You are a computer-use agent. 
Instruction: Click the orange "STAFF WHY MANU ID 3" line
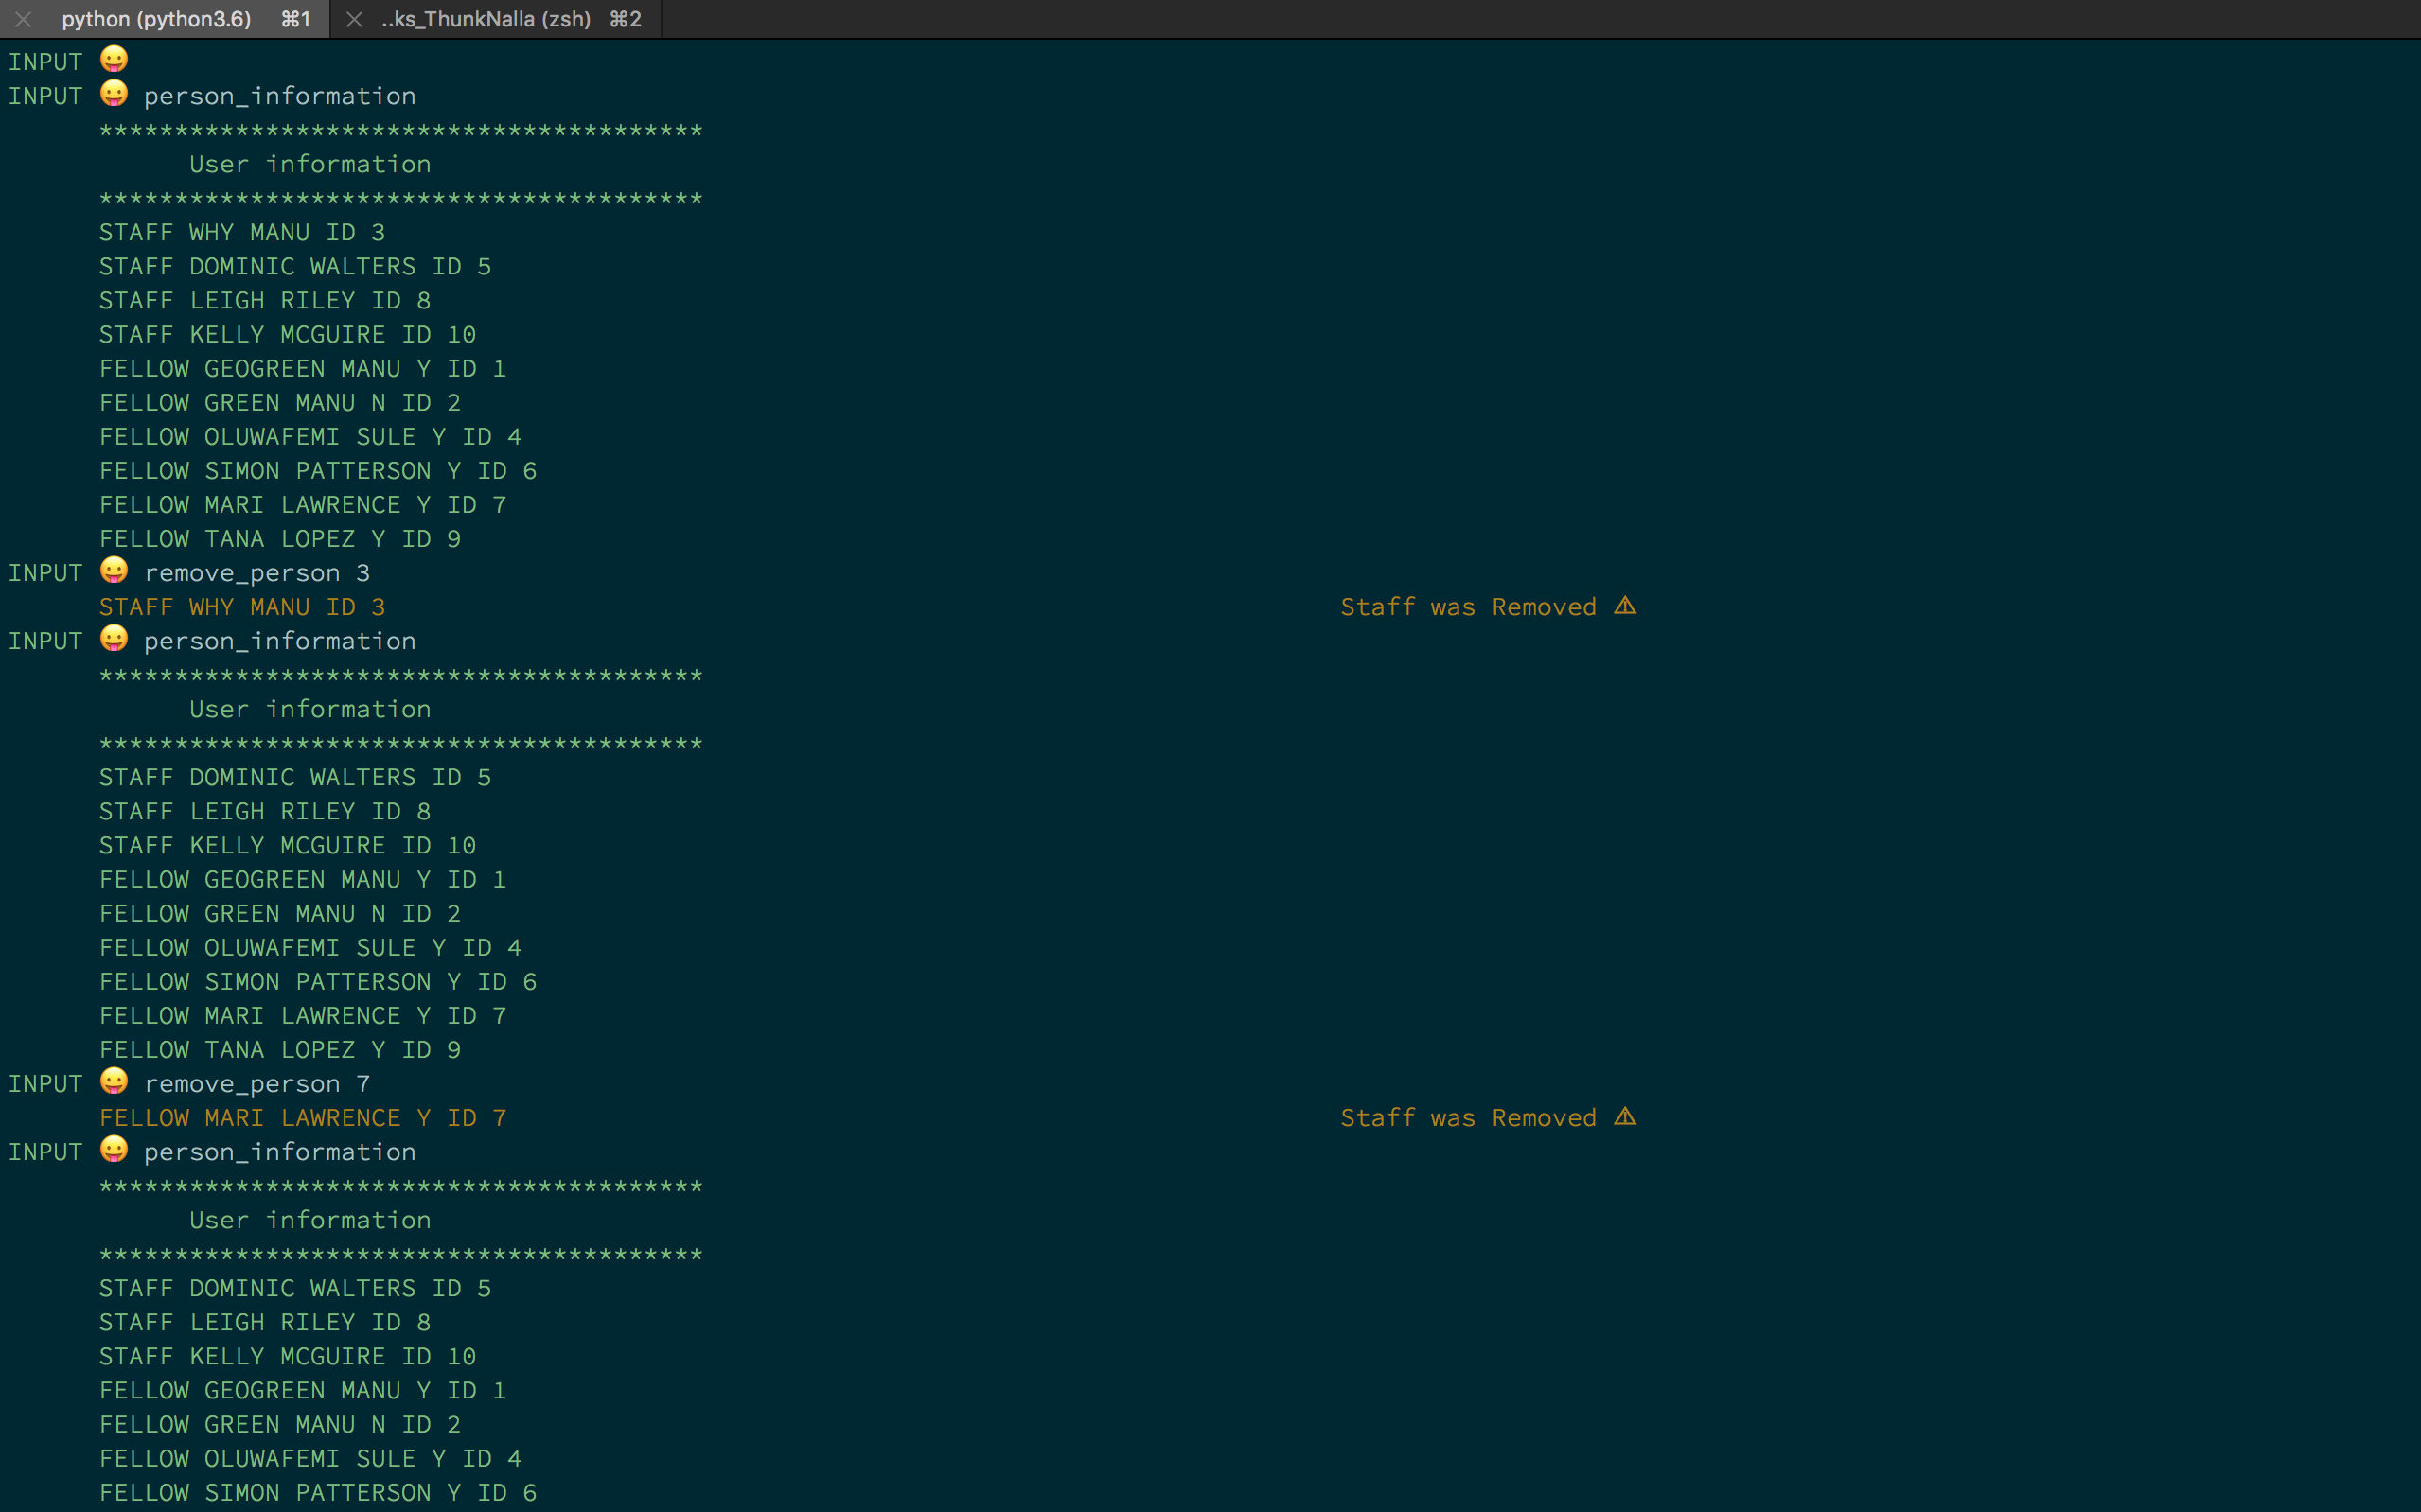click(x=242, y=607)
